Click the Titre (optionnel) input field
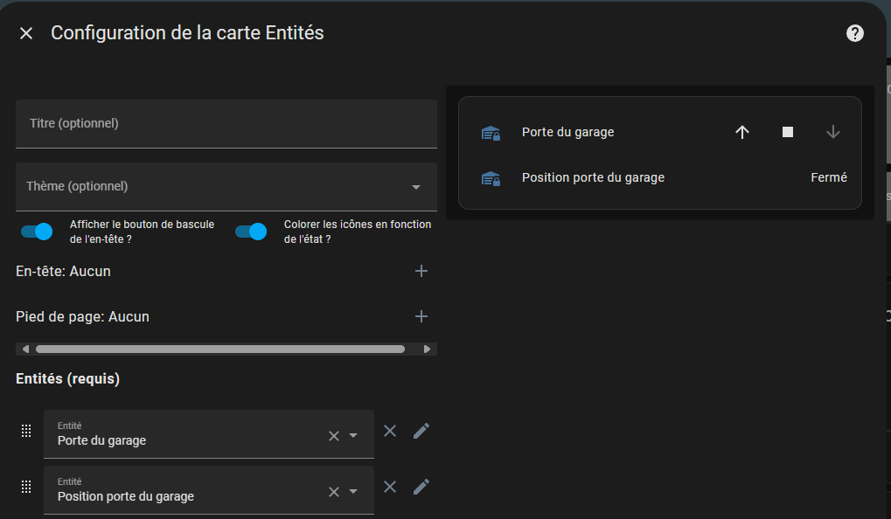891x519 pixels. (226, 124)
